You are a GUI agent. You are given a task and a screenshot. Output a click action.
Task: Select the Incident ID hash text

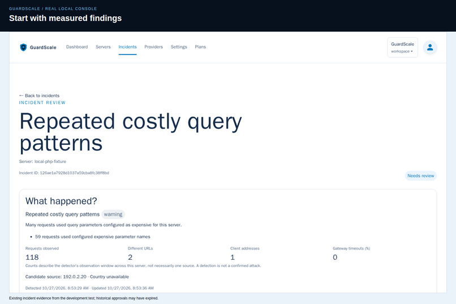75,173
